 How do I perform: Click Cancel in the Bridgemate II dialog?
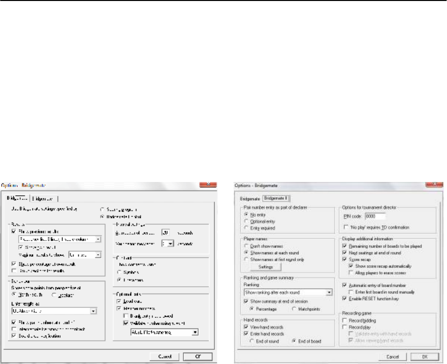point(393,357)
